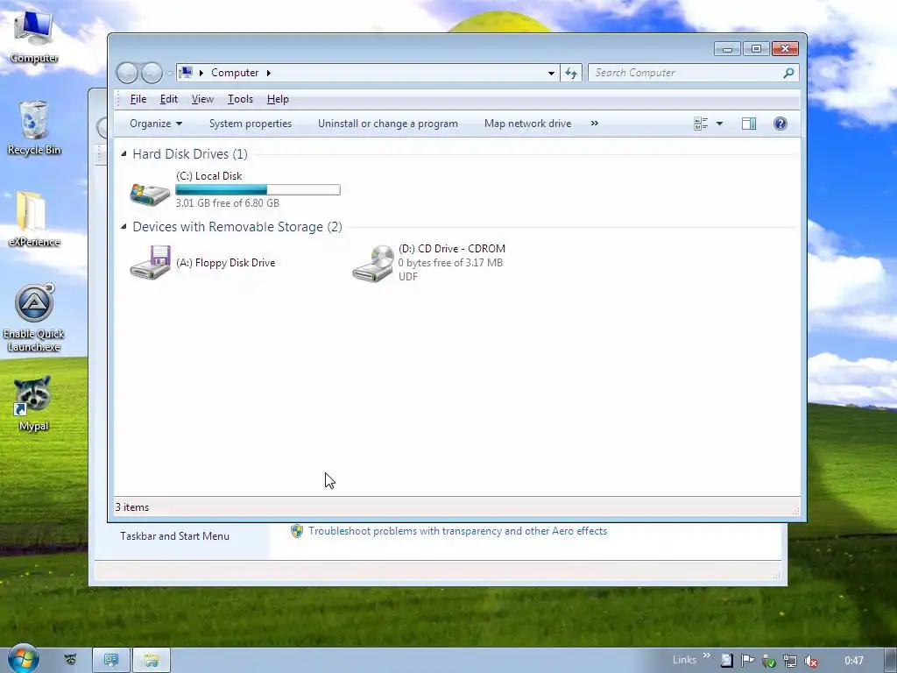Viewport: 897px width, 673px height.
Task: Click the Forward navigation arrow in Explorer
Action: tap(151, 73)
